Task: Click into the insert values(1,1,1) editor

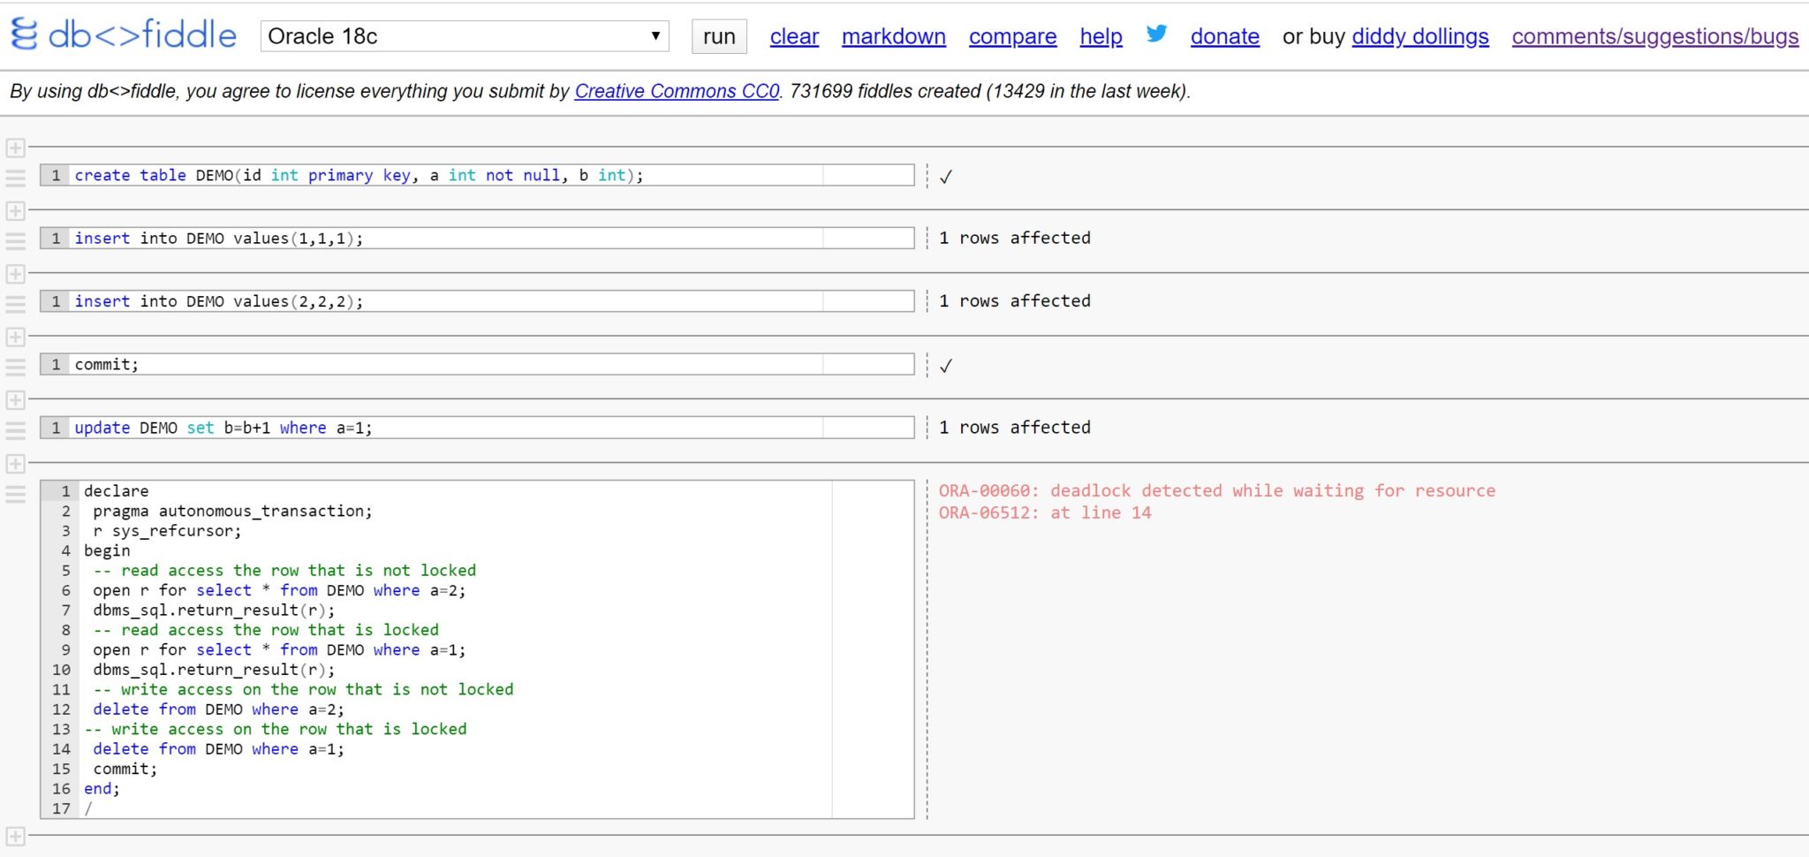Action: pyautogui.click(x=477, y=238)
